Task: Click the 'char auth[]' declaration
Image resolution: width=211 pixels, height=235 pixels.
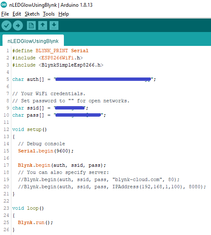Action: (84, 79)
